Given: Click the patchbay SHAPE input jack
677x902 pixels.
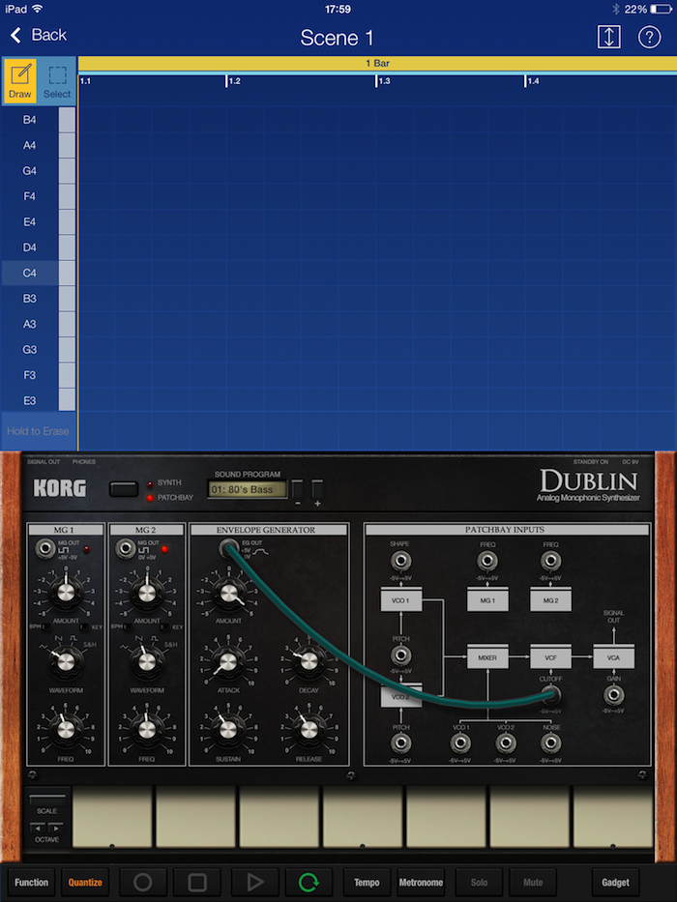Looking at the screenshot, I should 400,561.
